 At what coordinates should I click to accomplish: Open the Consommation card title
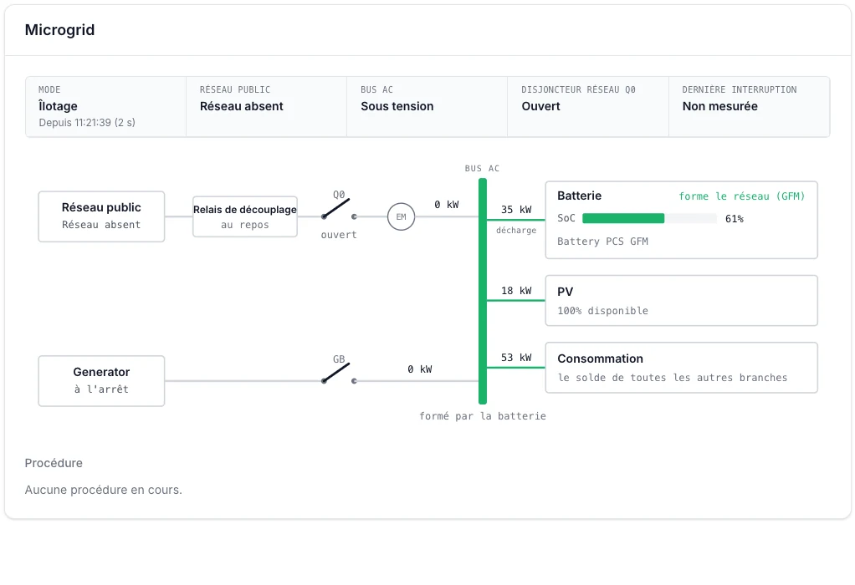601,359
